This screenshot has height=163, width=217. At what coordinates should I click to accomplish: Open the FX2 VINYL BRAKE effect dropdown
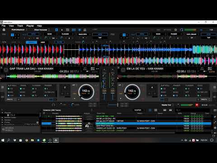tap(192, 34)
